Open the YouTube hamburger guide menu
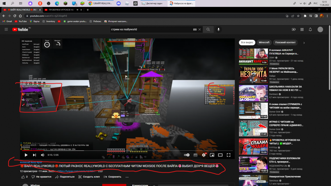 tap(6, 29)
